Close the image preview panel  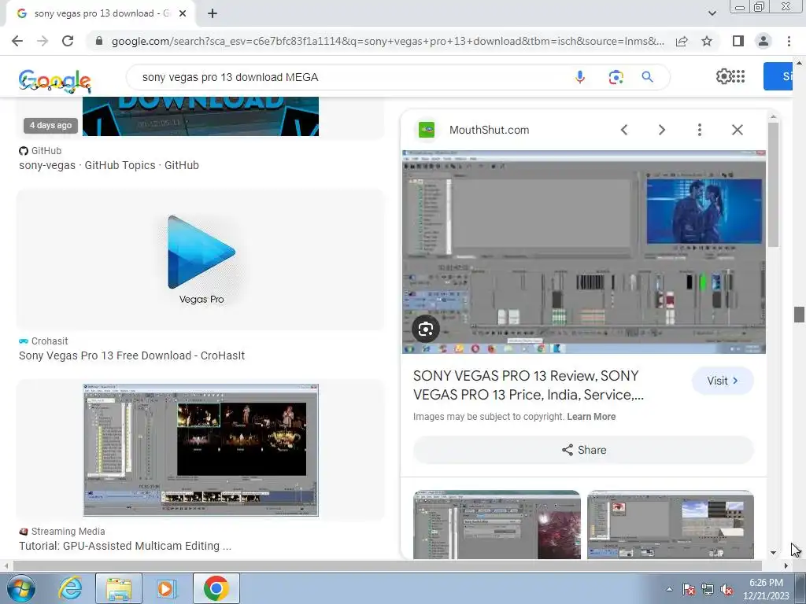(737, 130)
